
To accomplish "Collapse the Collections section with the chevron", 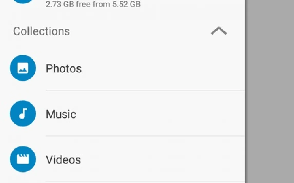I will click(219, 31).
